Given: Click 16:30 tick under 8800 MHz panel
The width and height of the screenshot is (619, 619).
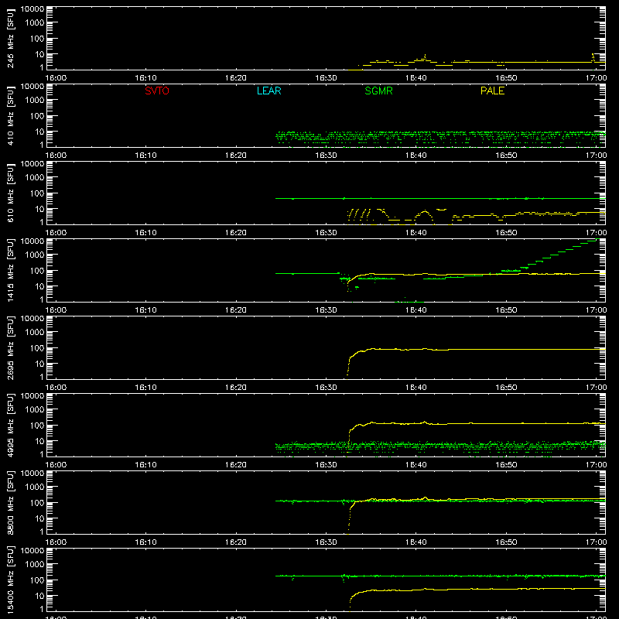Looking at the screenshot, I should point(326,542).
